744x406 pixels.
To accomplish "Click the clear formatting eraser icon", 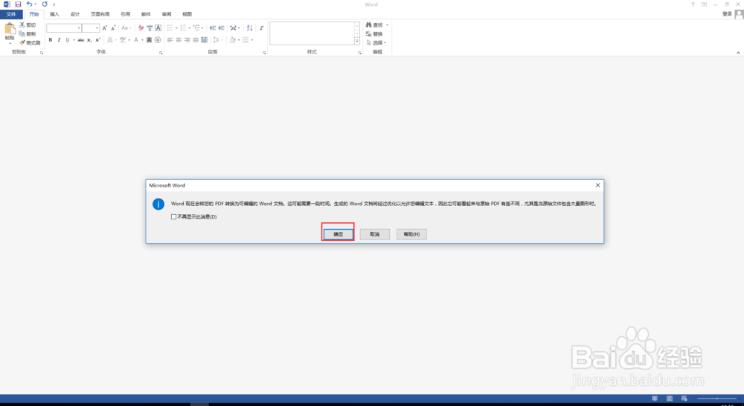I will [x=141, y=28].
